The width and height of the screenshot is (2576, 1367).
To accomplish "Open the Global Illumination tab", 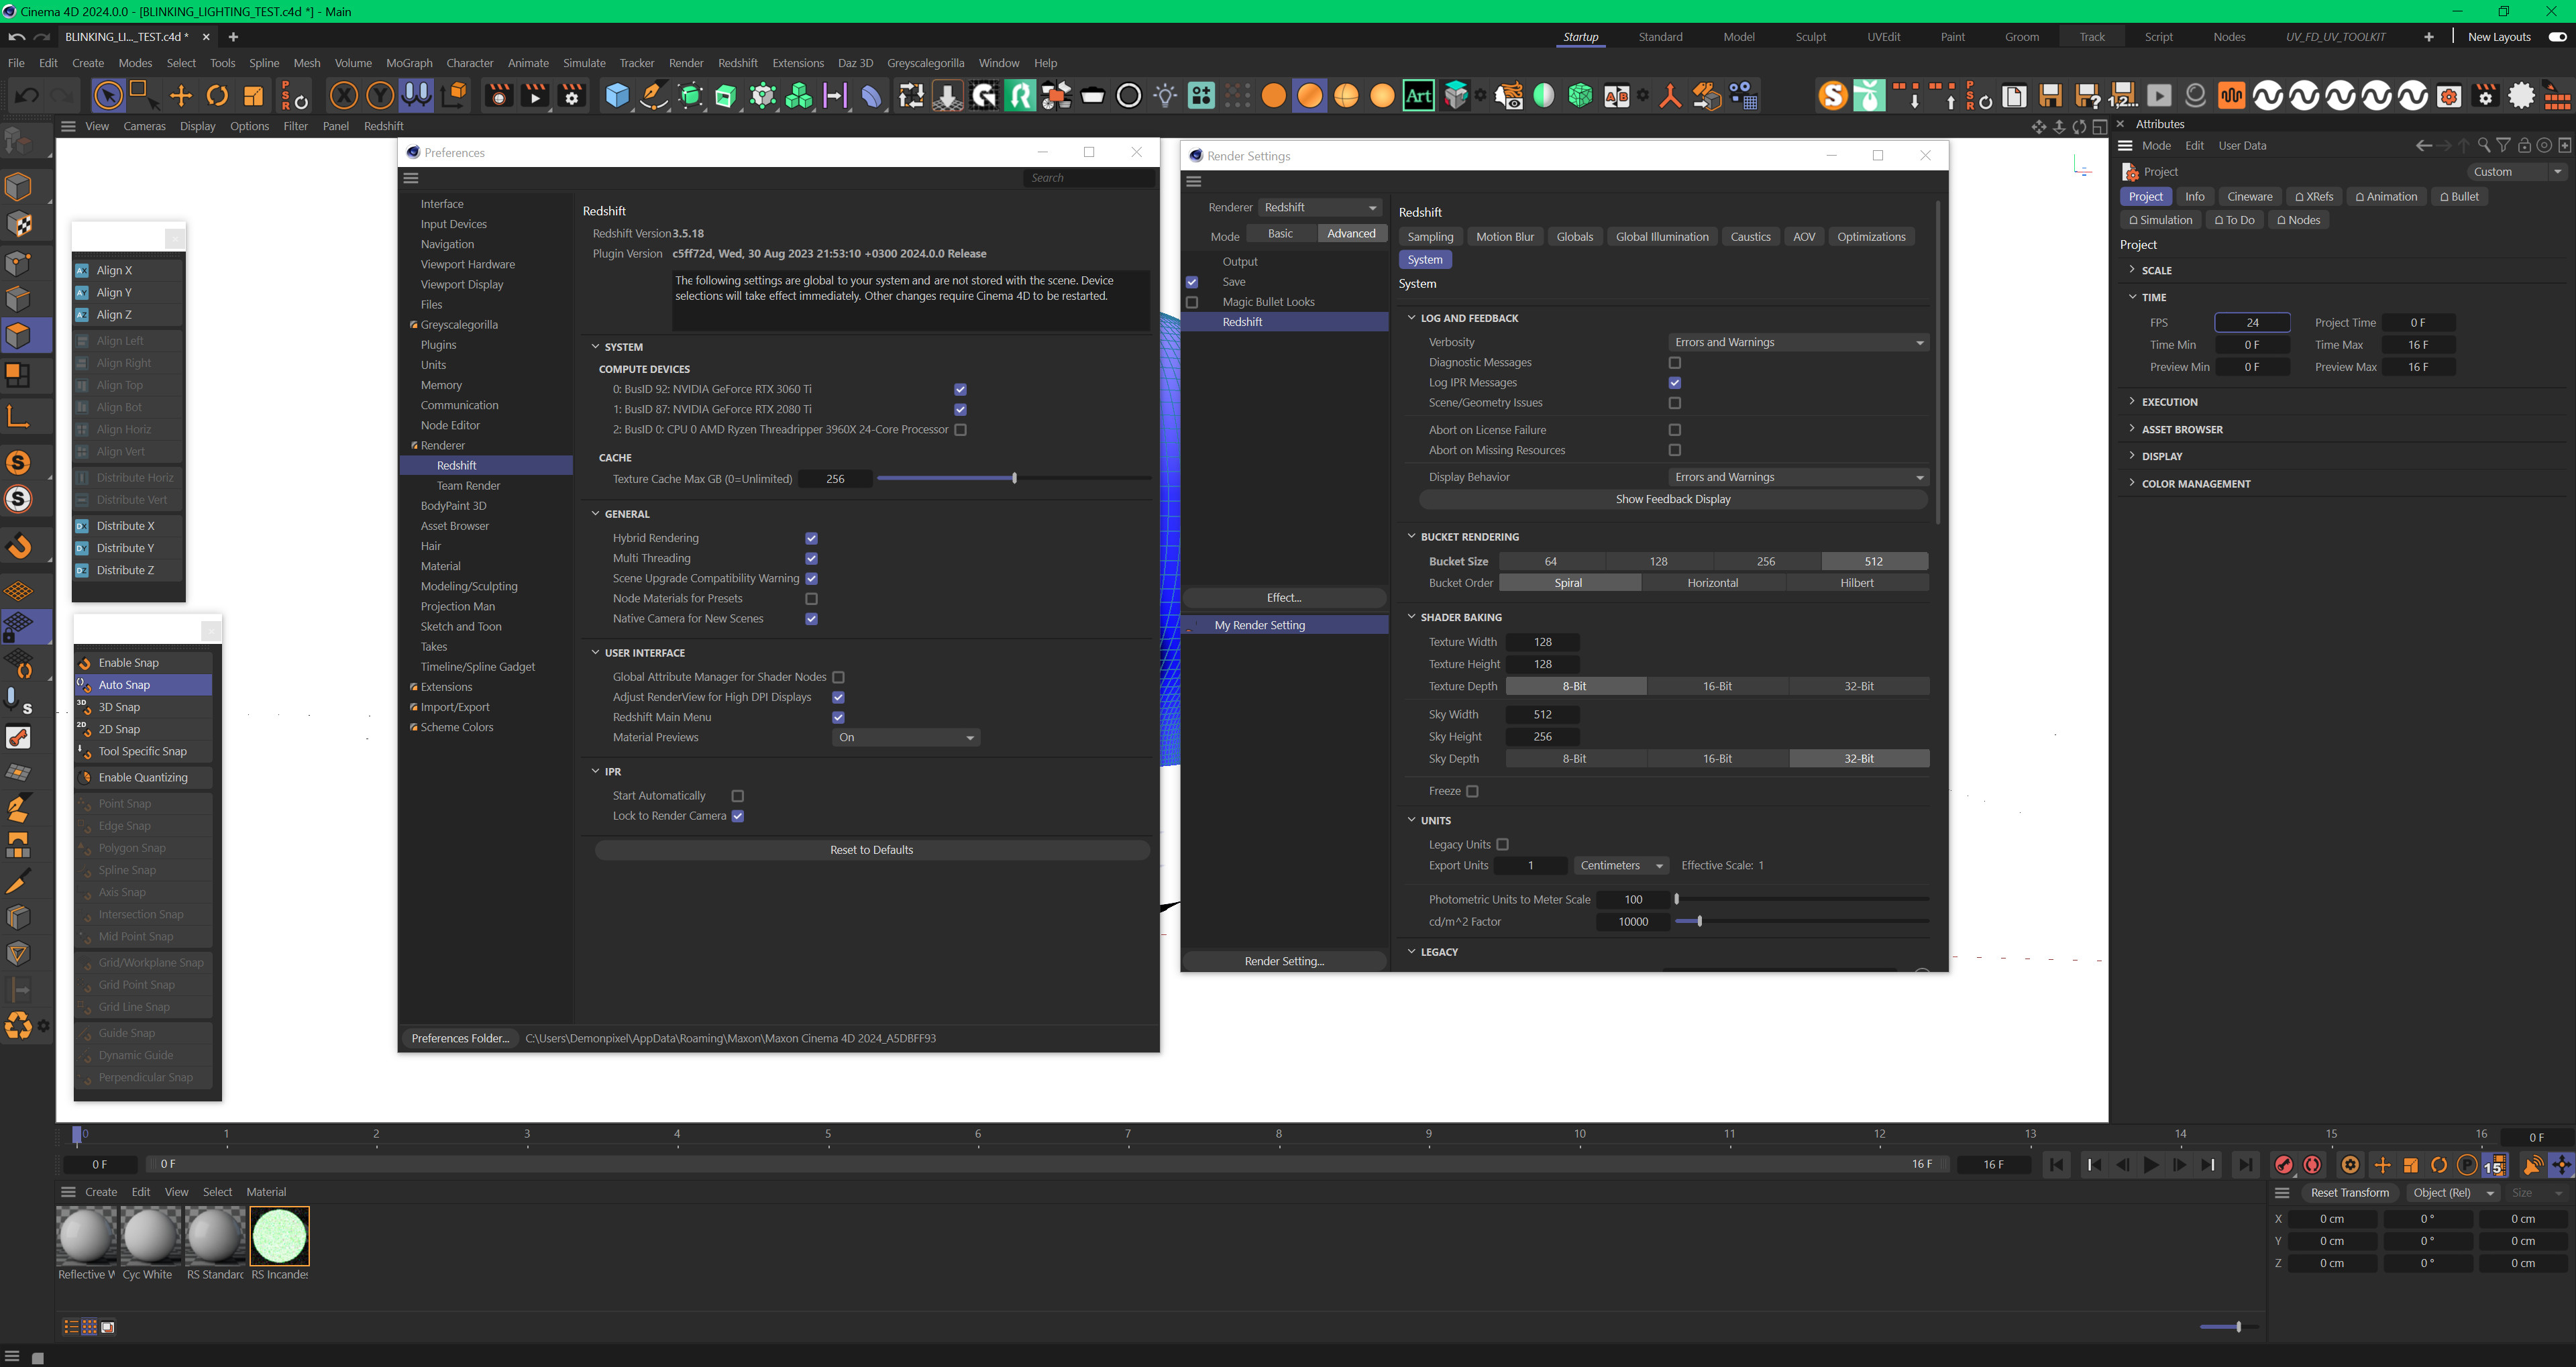I will 1662,237.
